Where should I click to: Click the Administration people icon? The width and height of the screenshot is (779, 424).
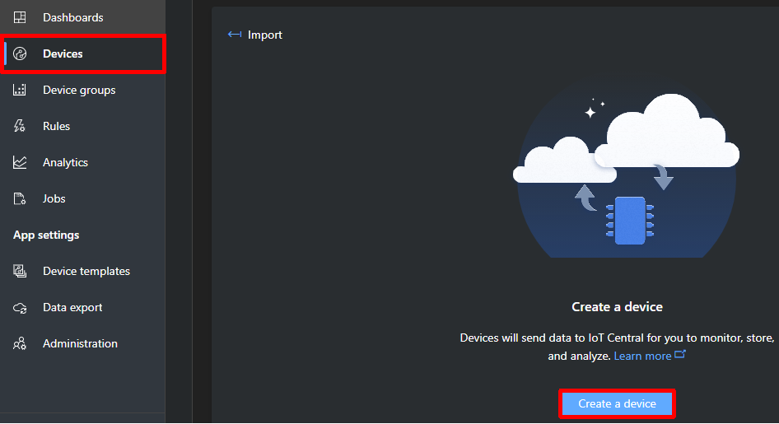point(20,343)
